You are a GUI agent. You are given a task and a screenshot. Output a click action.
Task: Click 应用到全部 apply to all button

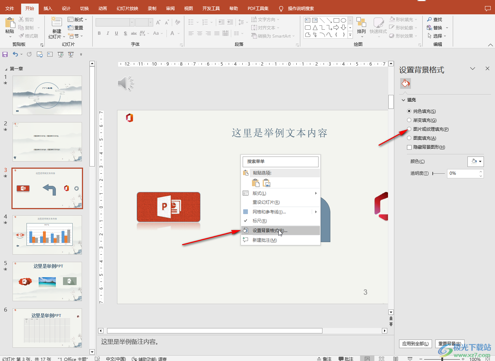click(415, 343)
